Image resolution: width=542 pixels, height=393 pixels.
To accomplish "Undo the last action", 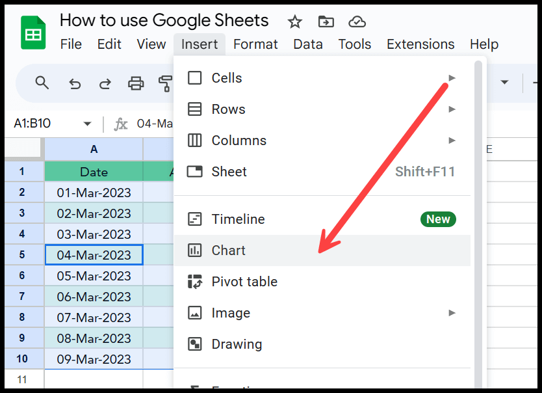I will tap(75, 84).
